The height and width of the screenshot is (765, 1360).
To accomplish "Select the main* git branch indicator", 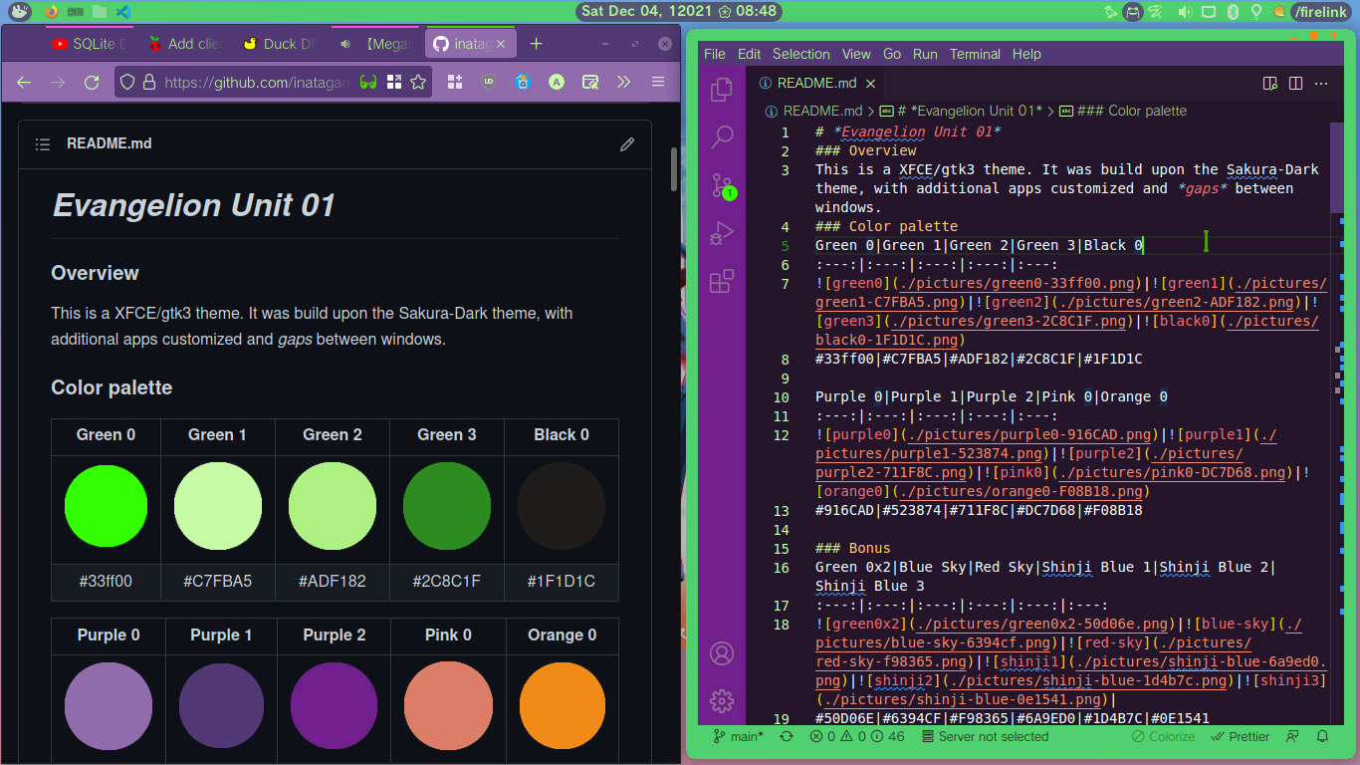I will (738, 737).
